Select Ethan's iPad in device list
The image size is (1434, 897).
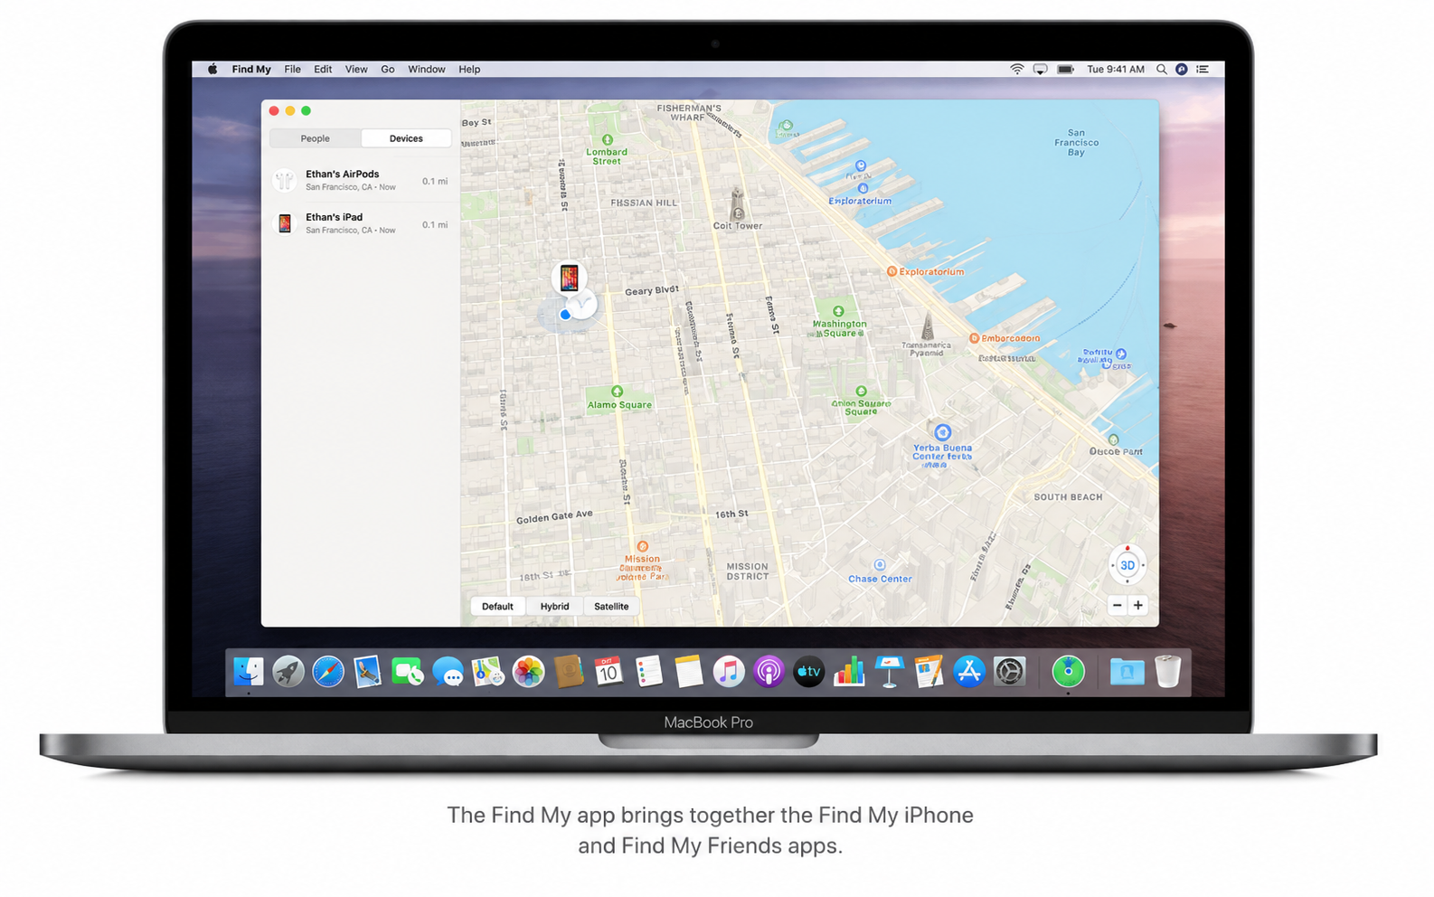[x=362, y=223]
